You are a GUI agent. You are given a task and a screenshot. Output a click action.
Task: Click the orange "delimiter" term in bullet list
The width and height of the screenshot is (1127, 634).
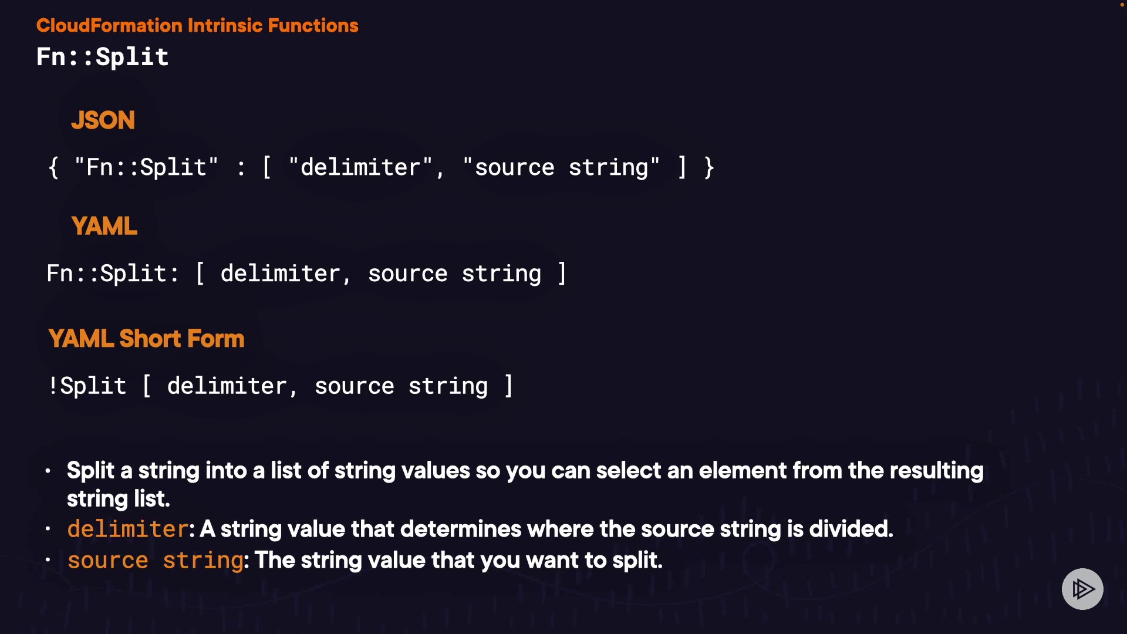click(x=127, y=530)
